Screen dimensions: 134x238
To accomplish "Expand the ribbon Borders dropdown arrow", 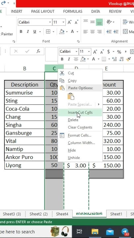I will click(x=54, y=32).
